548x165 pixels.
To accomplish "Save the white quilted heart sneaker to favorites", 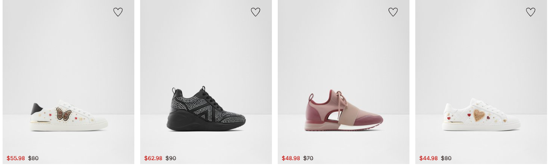I will tap(531, 12).
